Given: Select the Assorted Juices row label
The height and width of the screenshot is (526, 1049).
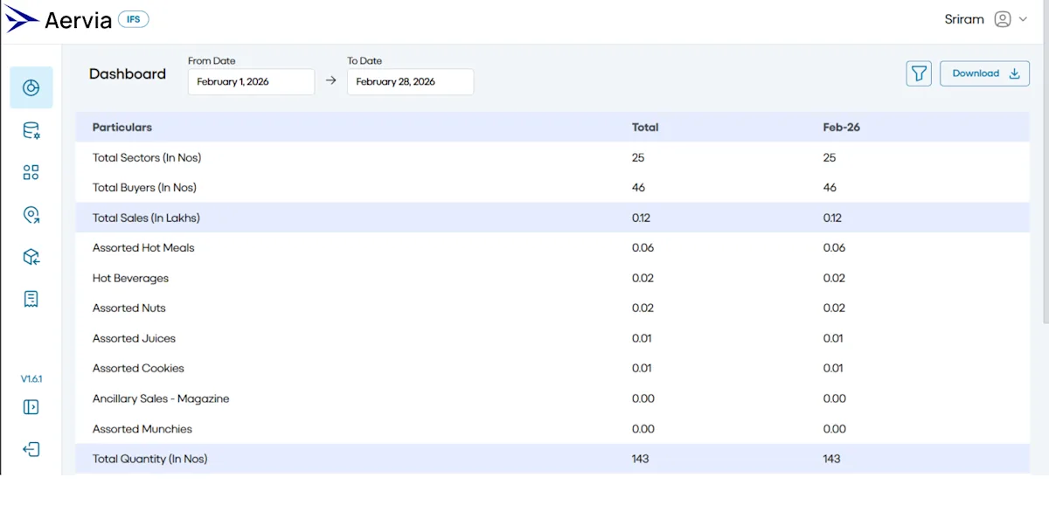Looking at the screenshot, I should pyautogui.click(x=134, y=339).
